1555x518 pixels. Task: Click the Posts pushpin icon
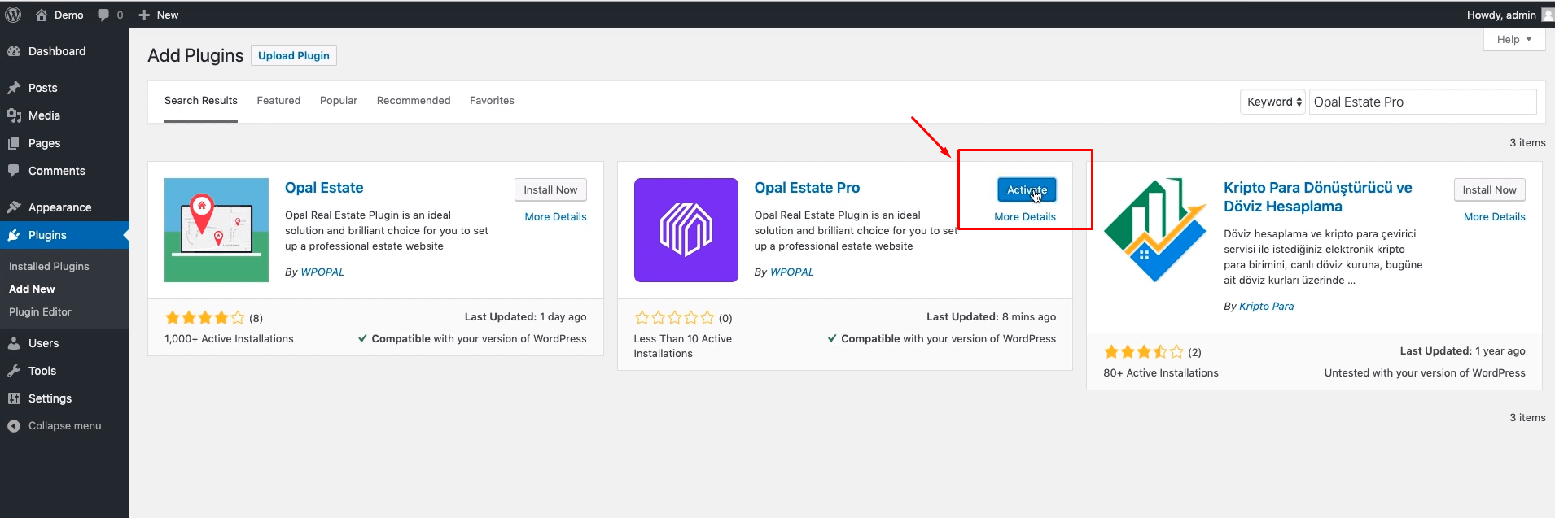pos(14,88)
